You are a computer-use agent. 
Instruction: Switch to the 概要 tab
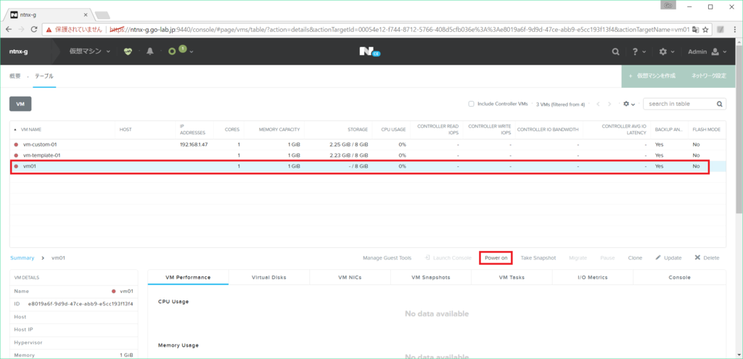tap(15, 76)
